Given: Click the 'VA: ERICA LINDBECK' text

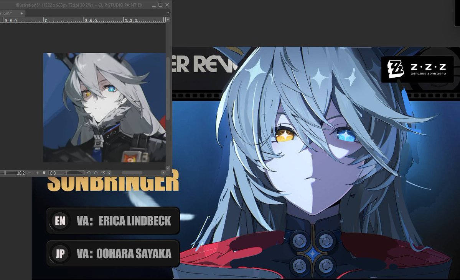Looking at the screenshot, I should click(124, 221).
